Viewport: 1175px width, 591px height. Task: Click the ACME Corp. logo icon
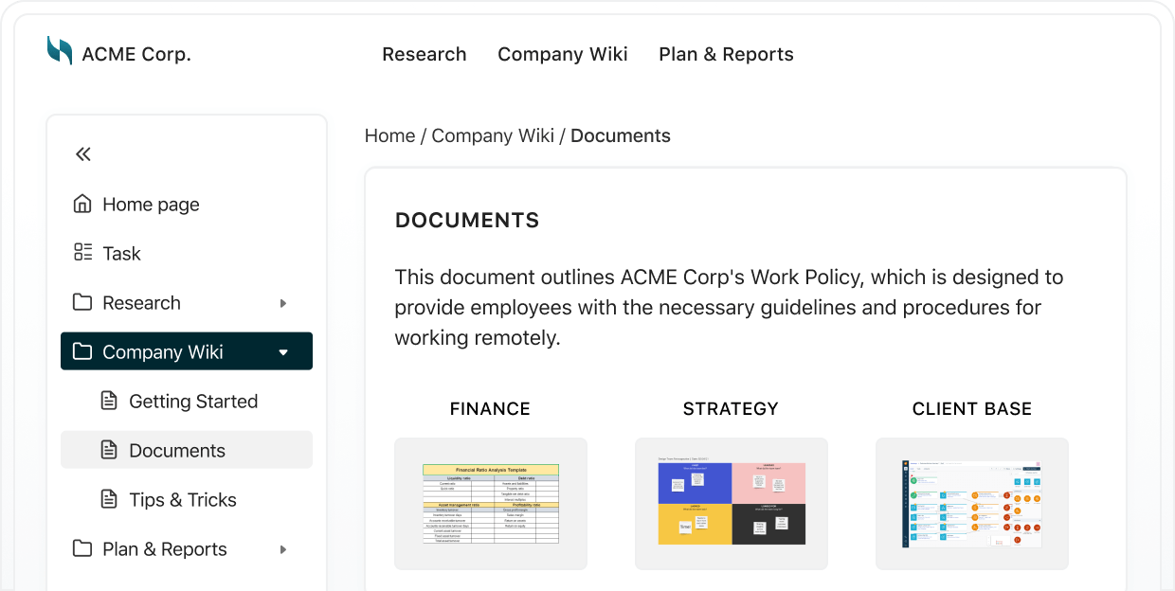coord(60,51)
